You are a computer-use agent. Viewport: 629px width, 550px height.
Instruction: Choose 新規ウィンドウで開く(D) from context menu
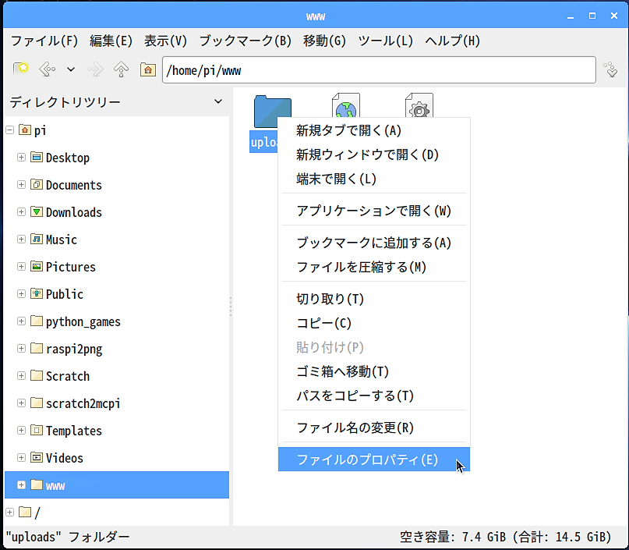(x=374, y=154)
